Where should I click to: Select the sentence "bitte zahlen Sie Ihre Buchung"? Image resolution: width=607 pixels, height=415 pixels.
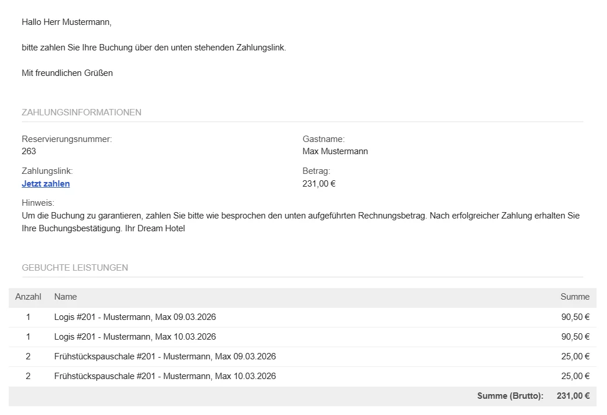tap(77, 48)
